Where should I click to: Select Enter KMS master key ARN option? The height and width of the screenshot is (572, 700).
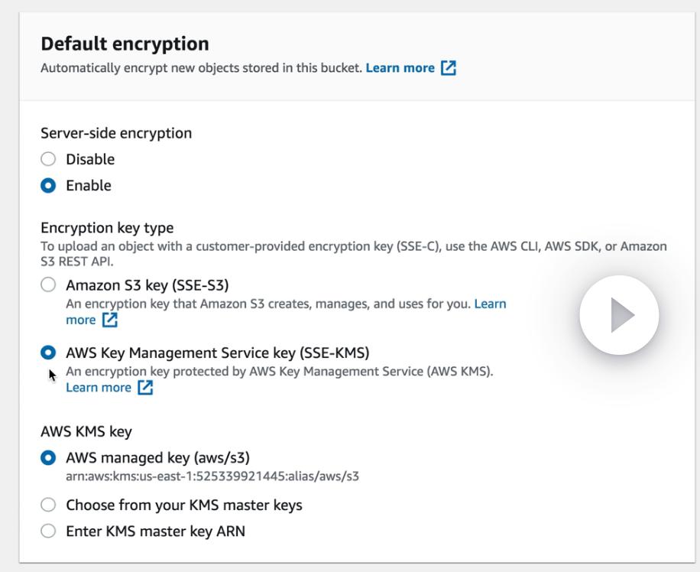point(49,531)
